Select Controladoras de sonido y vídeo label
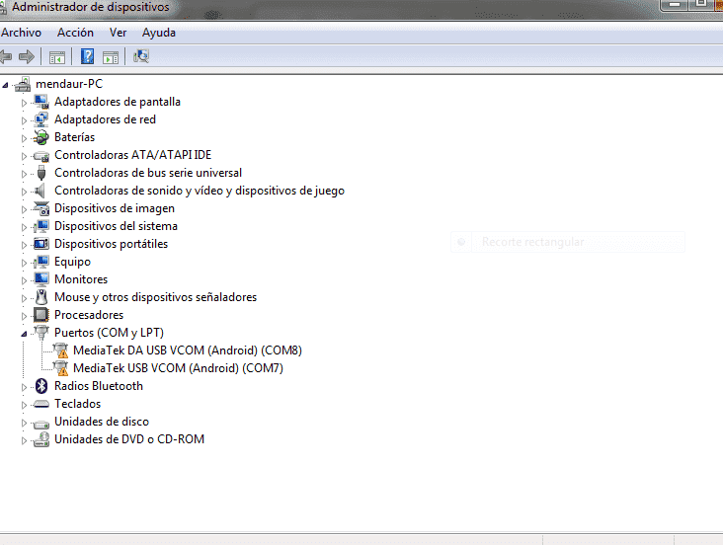723x545 pixels. (200, 191)
